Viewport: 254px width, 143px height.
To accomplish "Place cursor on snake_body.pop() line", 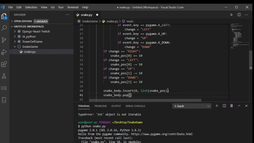I will [117, 95].
